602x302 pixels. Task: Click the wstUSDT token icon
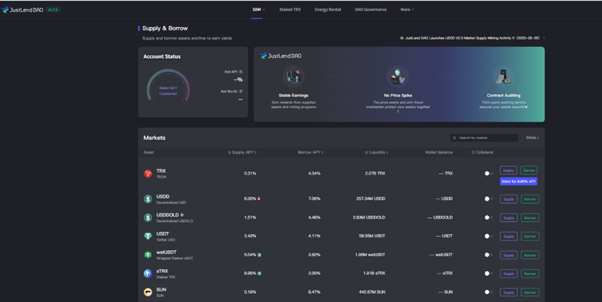pyautogui.click(x=148, y=255)
